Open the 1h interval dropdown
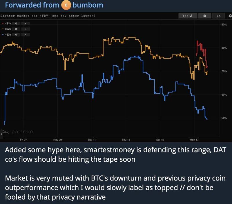 tap(218, 16)
